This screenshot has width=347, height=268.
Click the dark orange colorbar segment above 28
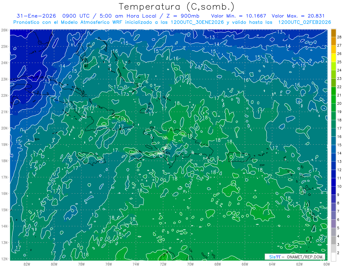[x=333, y=33]
